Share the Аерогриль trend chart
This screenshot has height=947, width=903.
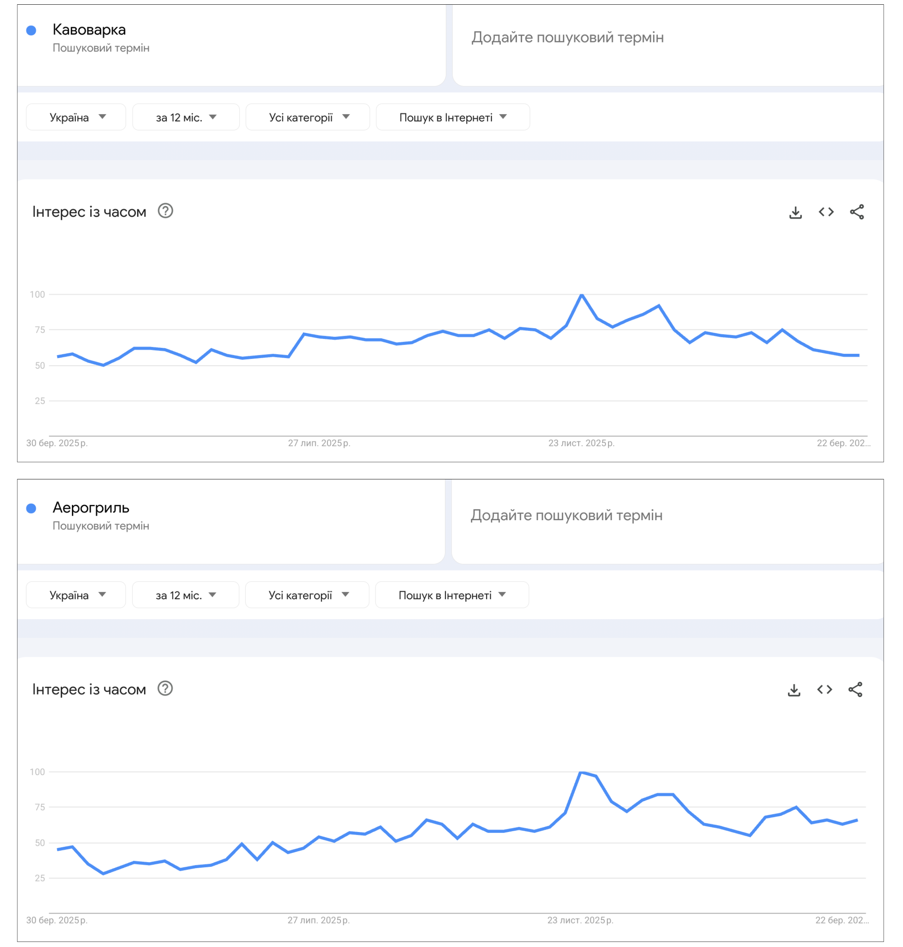[x=856, y=689]
